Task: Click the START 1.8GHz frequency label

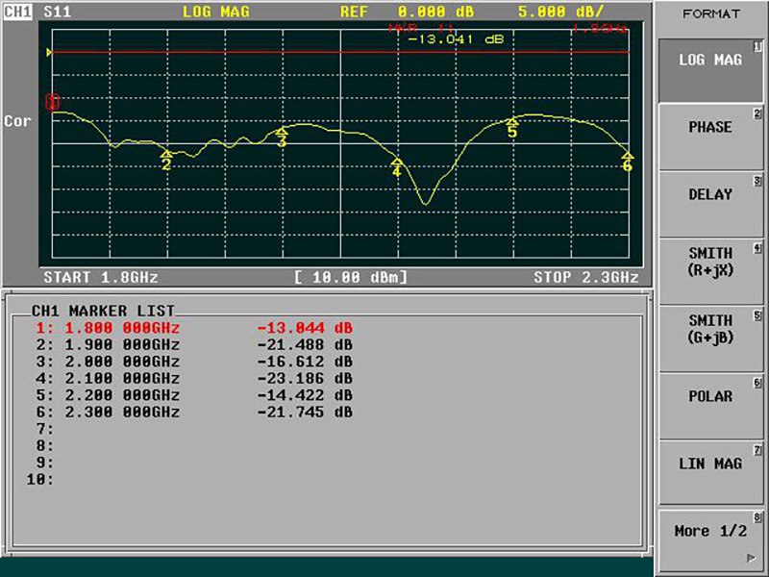Action: point(101,278)
